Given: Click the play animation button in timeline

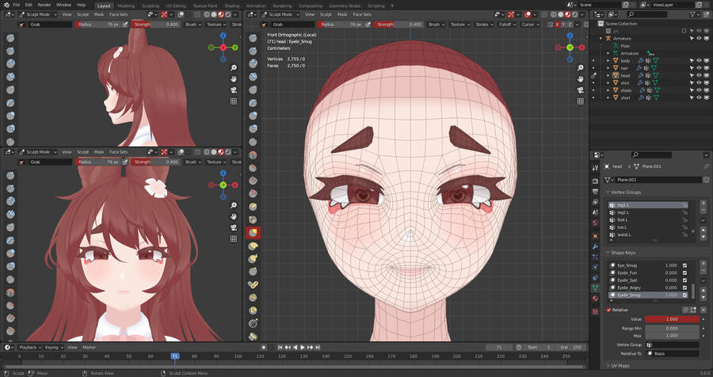Looking at the screenshot, I should [301, 347].
